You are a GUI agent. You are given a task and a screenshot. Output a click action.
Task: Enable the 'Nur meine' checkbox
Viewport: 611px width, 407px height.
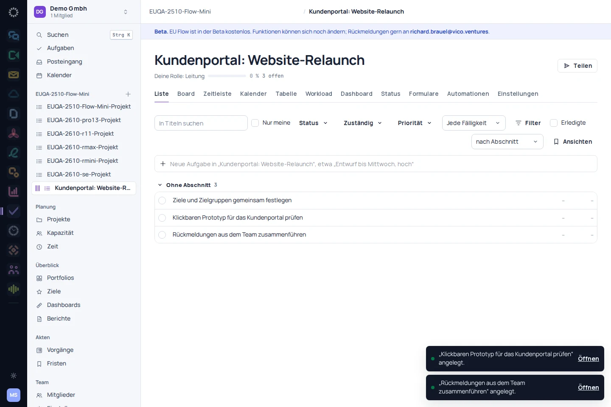click(255, 123)
